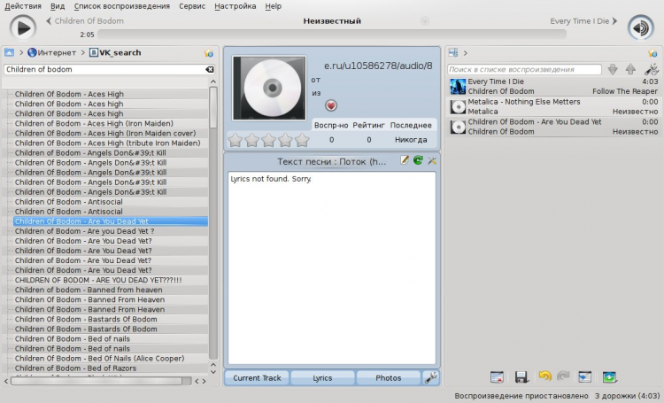
Task: Click media sources vertical scrollbar
Action: (213, 108)
